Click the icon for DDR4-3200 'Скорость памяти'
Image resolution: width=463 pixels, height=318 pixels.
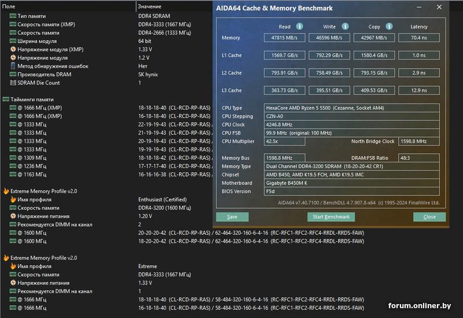click(x=13, y=208)
